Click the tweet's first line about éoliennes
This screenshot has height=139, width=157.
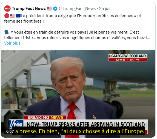click(73, 18)
